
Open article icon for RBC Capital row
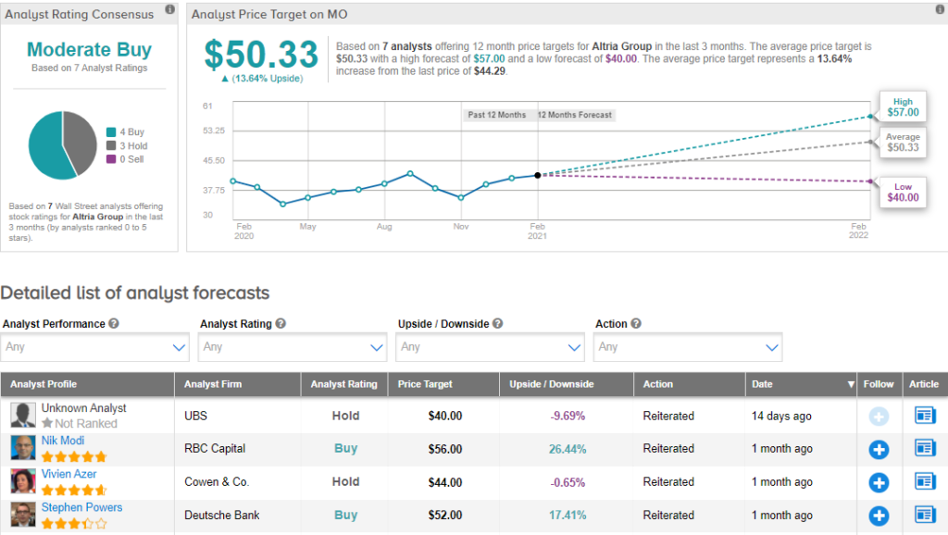click(925, 448)
